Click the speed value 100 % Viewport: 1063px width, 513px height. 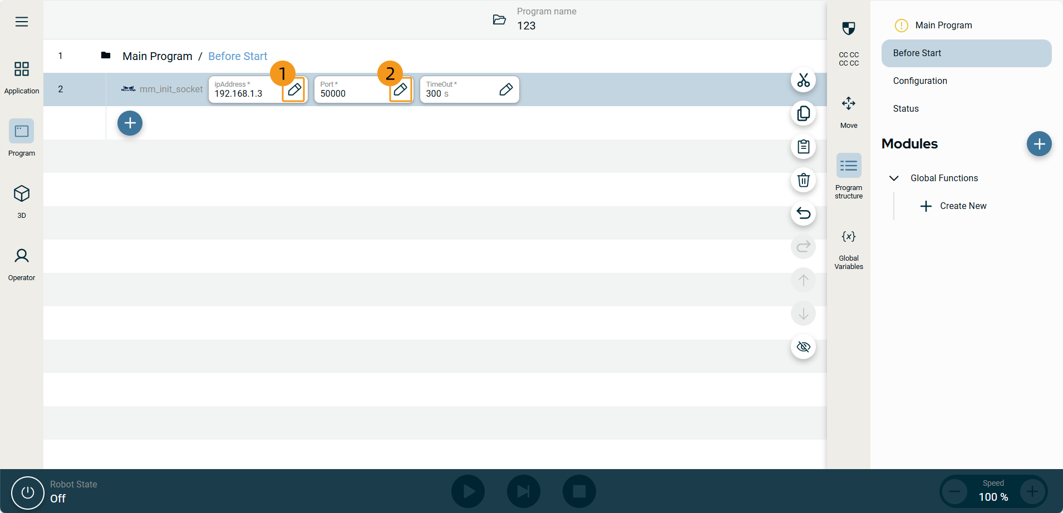point(993,497)
